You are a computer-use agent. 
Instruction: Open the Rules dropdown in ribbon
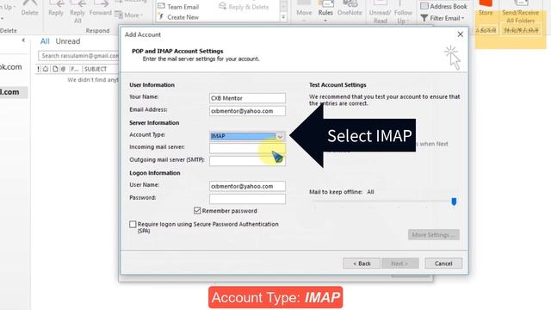coord(325,12)
